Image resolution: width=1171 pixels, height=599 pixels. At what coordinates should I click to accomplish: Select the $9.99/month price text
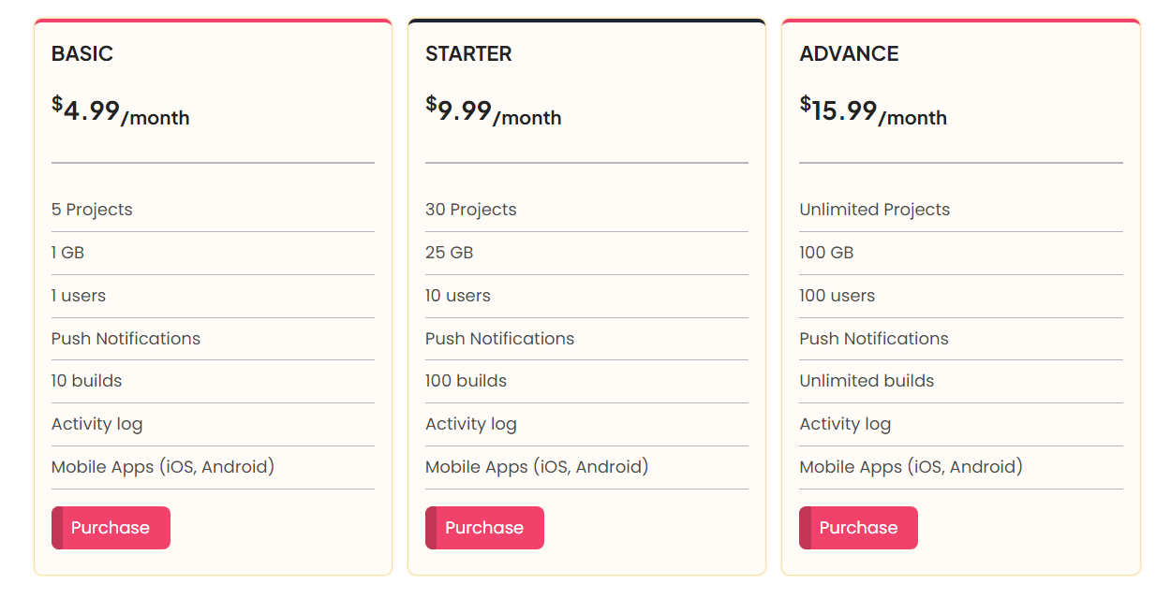(x=494, y=112)
